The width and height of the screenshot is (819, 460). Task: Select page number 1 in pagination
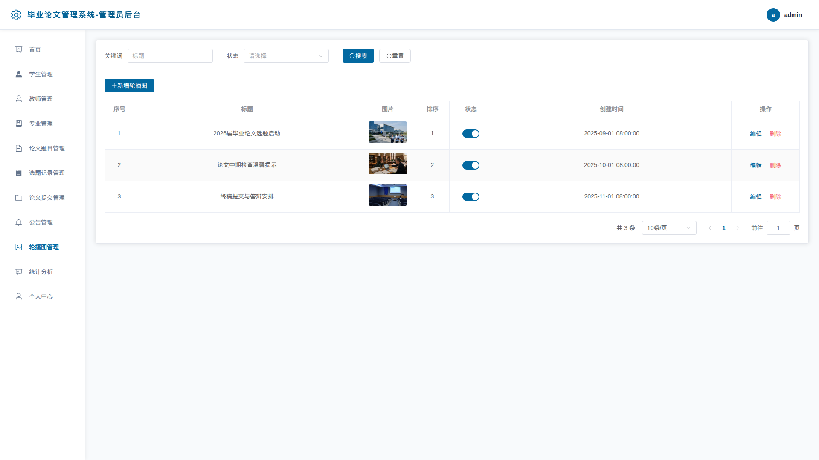coord(723,228)
